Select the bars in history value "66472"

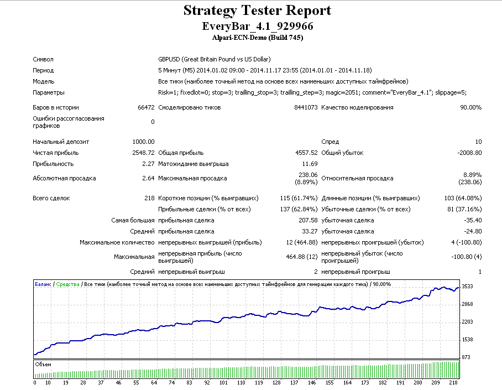(146, 107)
